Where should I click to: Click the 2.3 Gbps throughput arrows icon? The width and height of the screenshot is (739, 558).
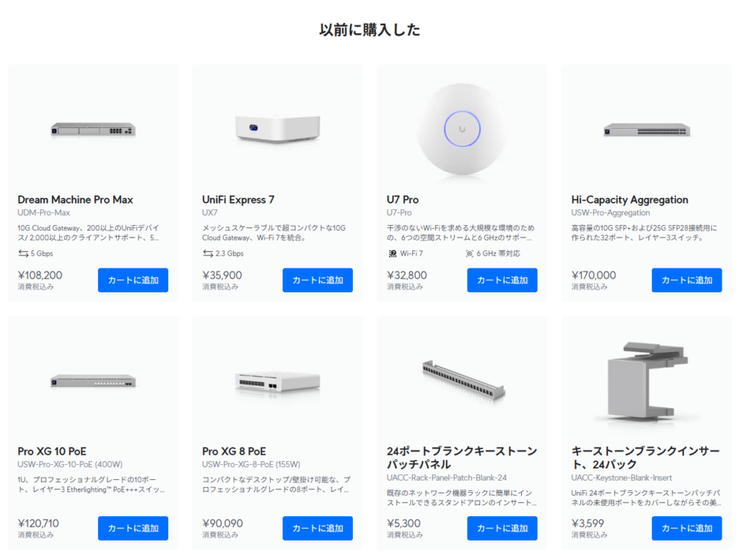[x=208, y=253]
